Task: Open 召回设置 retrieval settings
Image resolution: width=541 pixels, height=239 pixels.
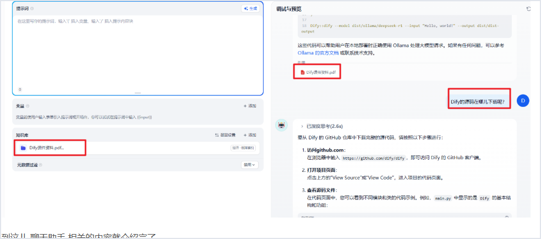Action: click(225, 135)
